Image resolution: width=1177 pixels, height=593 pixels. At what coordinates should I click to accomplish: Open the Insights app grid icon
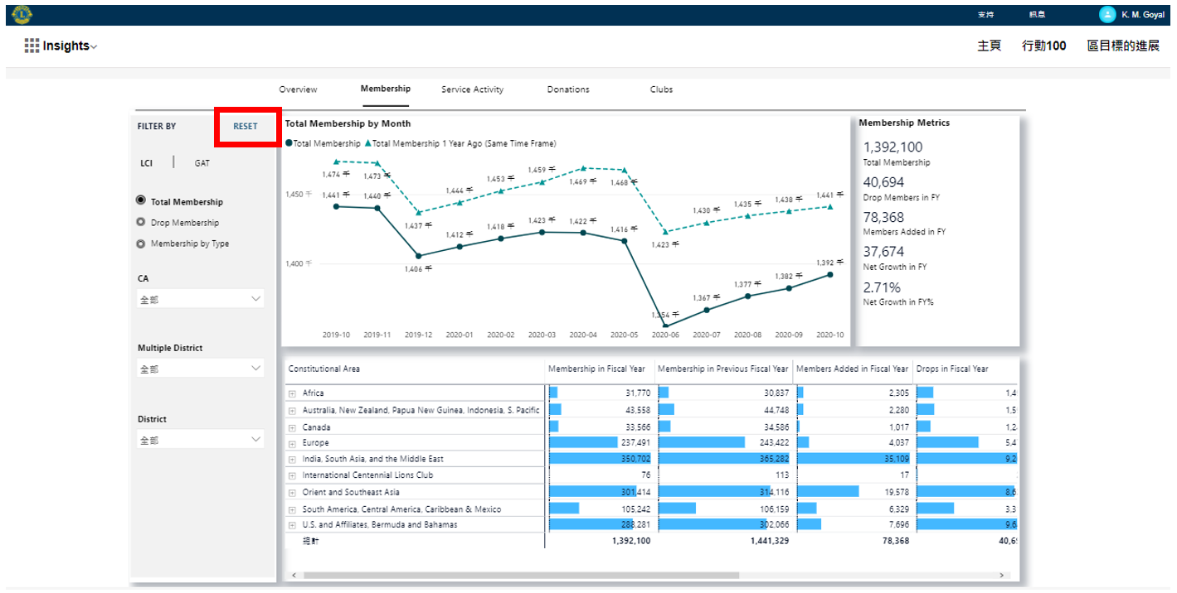pyautogui.click(x=32, y=46)
